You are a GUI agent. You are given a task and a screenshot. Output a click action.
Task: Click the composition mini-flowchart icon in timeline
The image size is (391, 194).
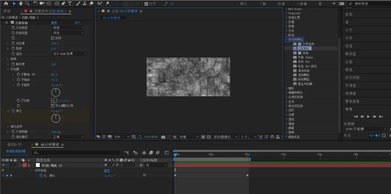pyautogui.click(x=127, y=153)
